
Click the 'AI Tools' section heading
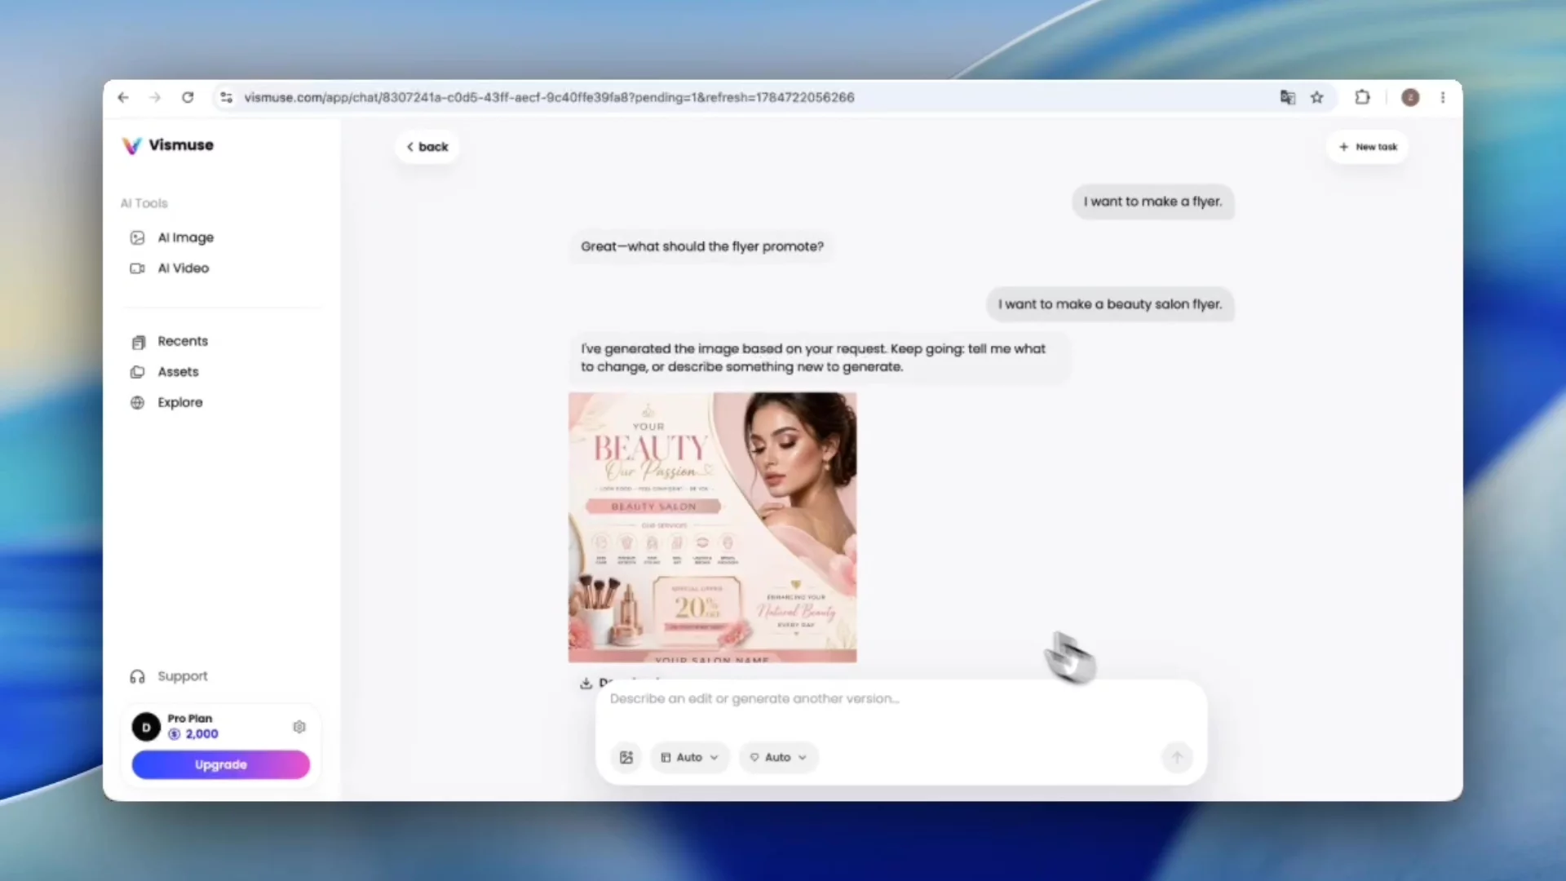[x=144, y=203]
